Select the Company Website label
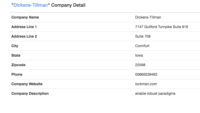This screenshot has height=113, width=200. click(x=27, y=84)
